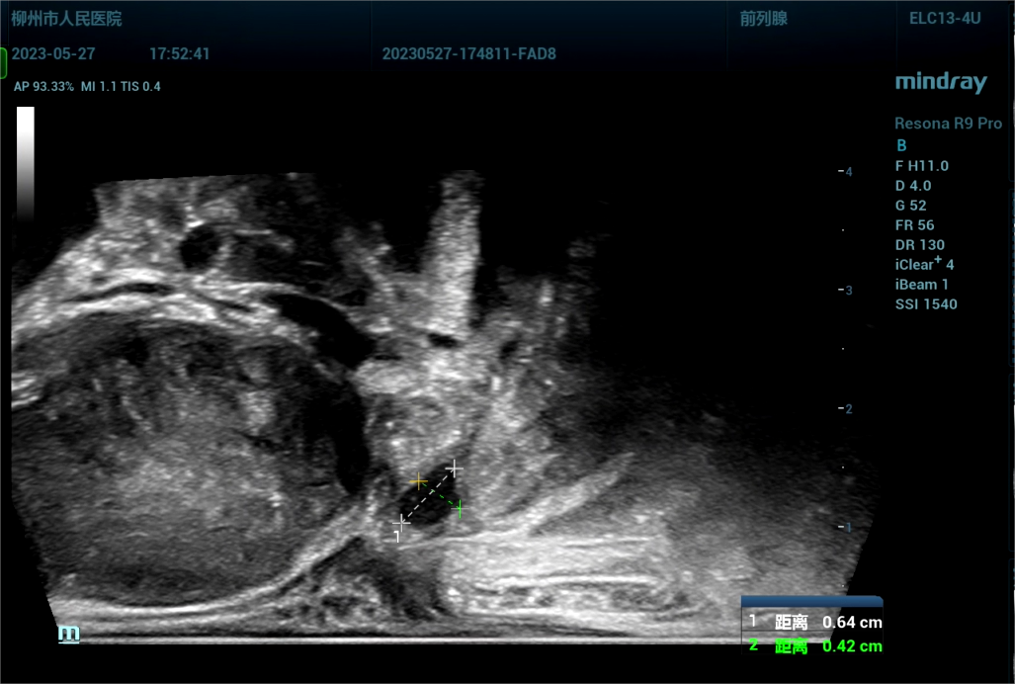Screen dimensions: 1015x684
Task: Select the B mode indicator
Action: pyautogui.click(x=900, y=145)
